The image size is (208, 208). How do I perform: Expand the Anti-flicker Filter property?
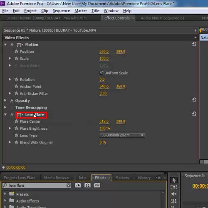[x=10, y=93]
